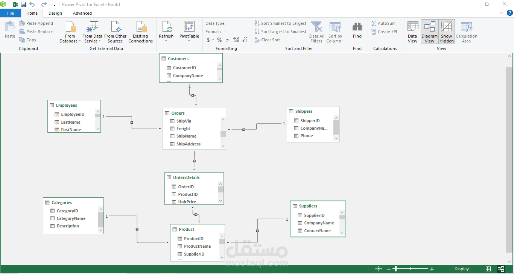Increase decimal places

[x=236, y=40]
